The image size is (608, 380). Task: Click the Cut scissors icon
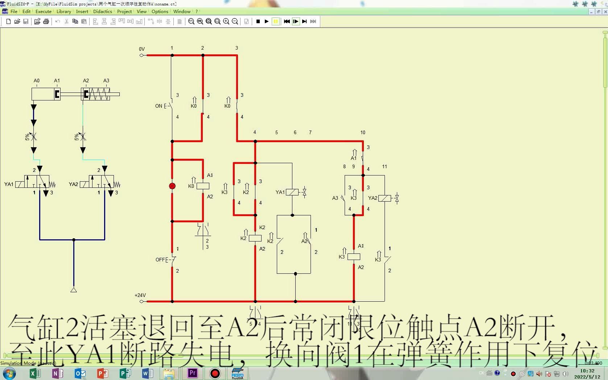tap(66, 22)
